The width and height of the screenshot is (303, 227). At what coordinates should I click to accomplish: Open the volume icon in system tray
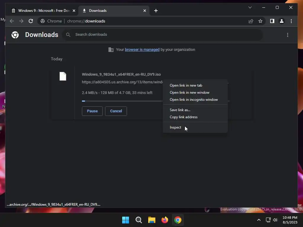[275, 220]
